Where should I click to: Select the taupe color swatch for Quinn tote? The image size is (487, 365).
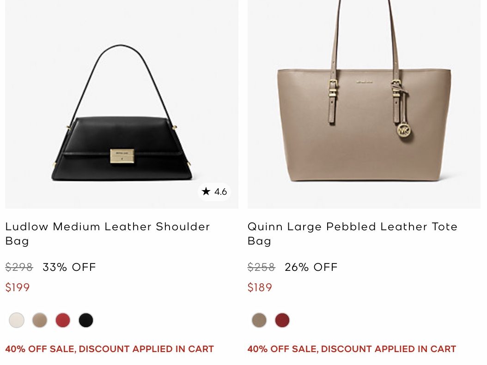click(259, 320)
